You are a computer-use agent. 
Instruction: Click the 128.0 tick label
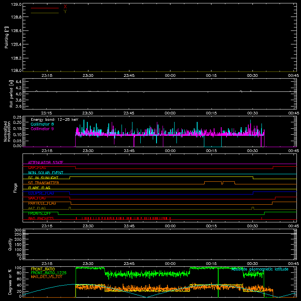(16, 70)
